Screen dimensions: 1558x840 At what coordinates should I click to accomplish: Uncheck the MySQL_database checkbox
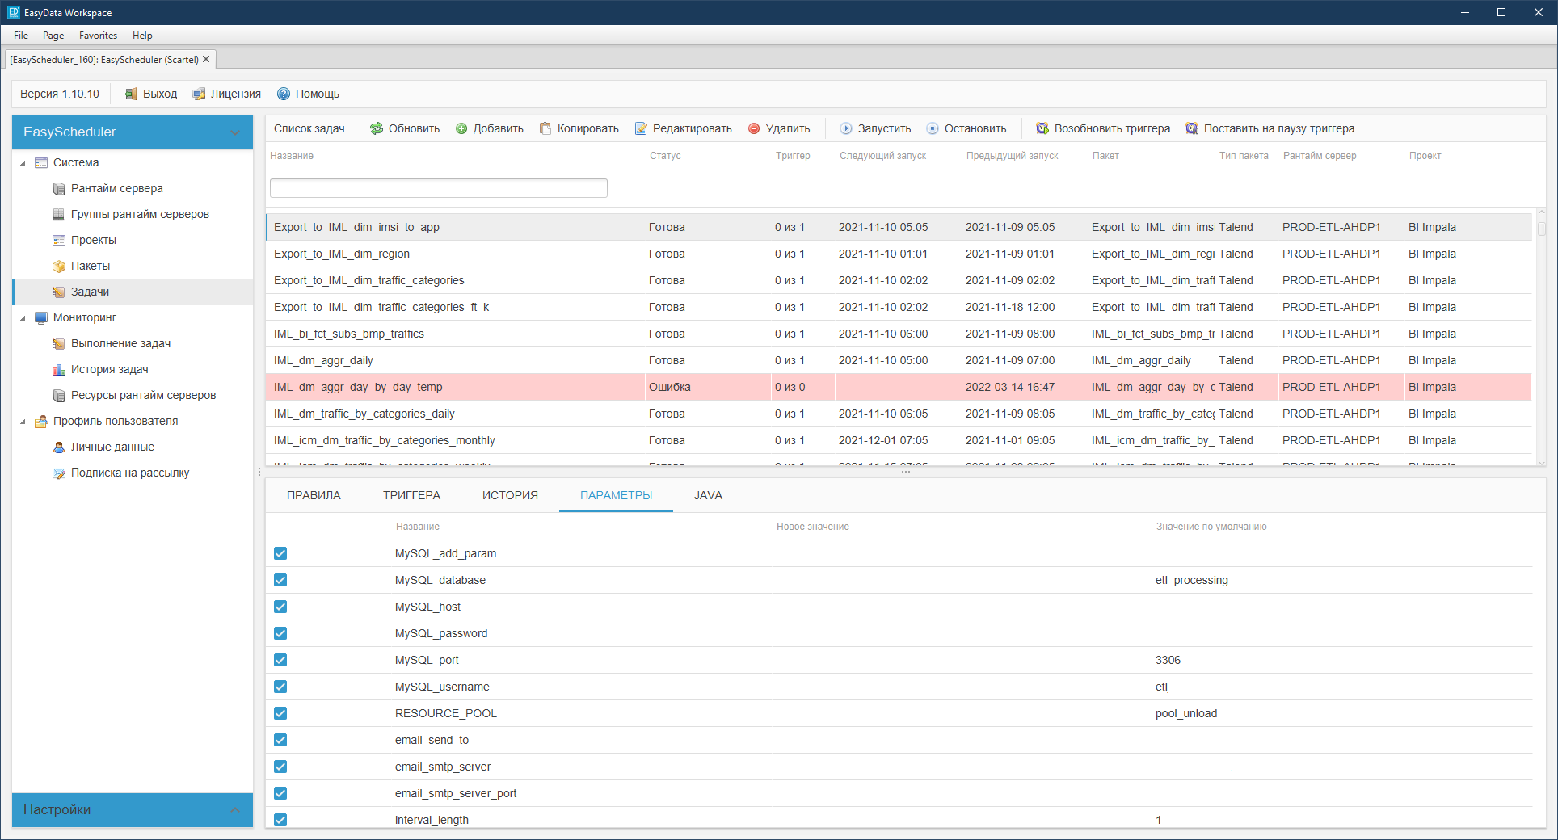coord(280,580)
